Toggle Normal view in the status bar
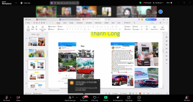193x102 pixels. click(x=130, y=93)
